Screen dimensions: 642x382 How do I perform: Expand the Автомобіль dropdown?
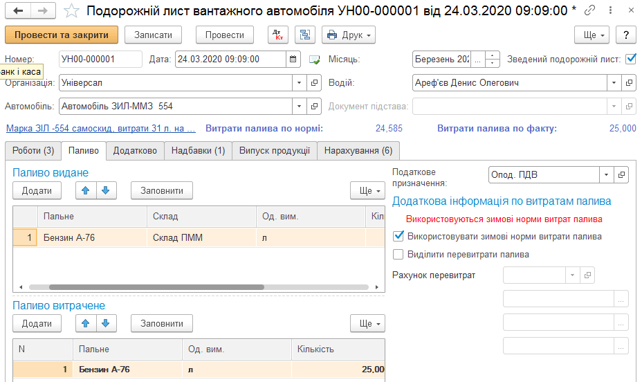(x=300, y=107)
